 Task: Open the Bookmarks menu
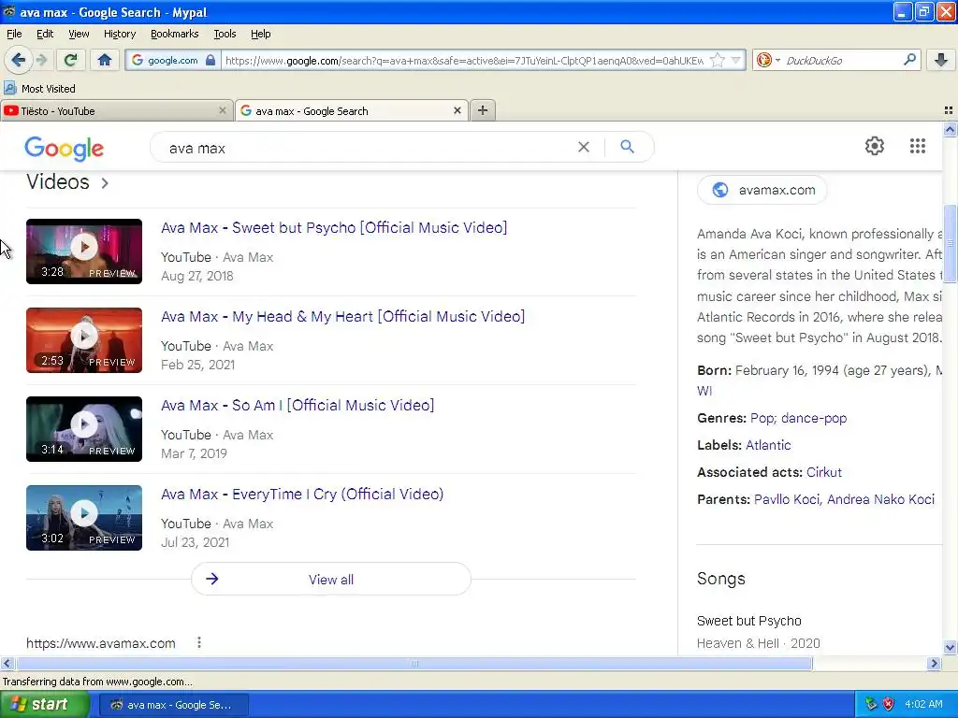pyautogui.click(x=175, y=34)
